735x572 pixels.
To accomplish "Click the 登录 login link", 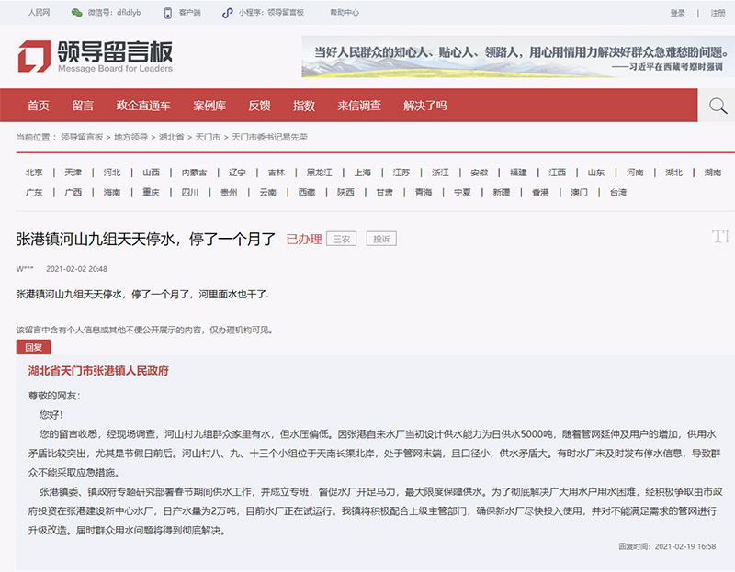I will coord(678,13).
